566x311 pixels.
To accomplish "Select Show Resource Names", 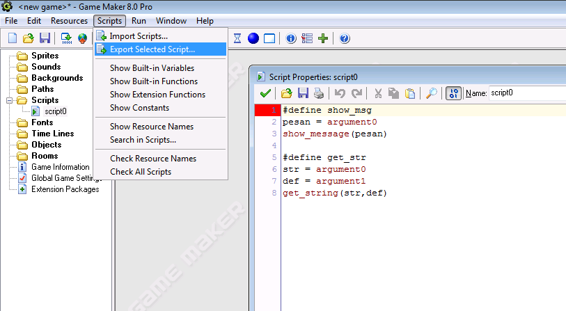I will click(x=161, y=127).
